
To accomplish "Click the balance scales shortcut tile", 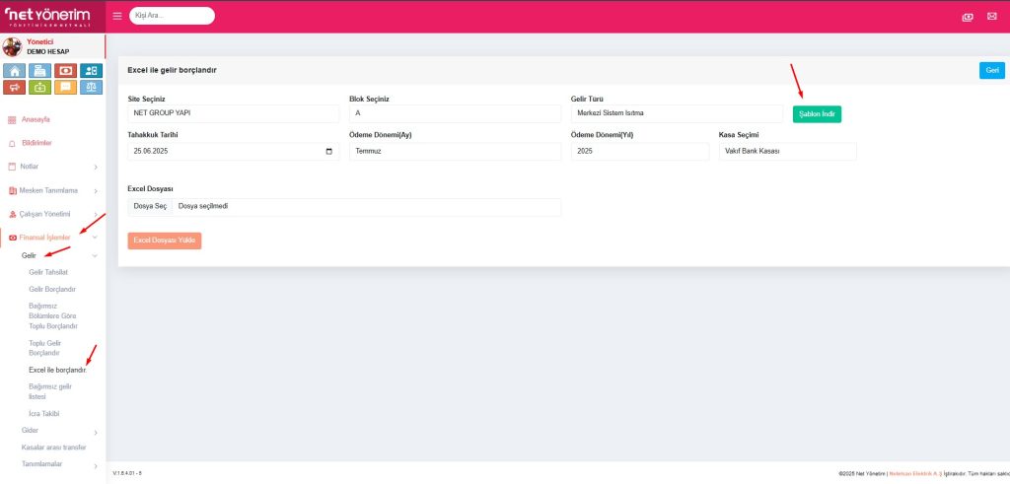I will coord(92,87).
